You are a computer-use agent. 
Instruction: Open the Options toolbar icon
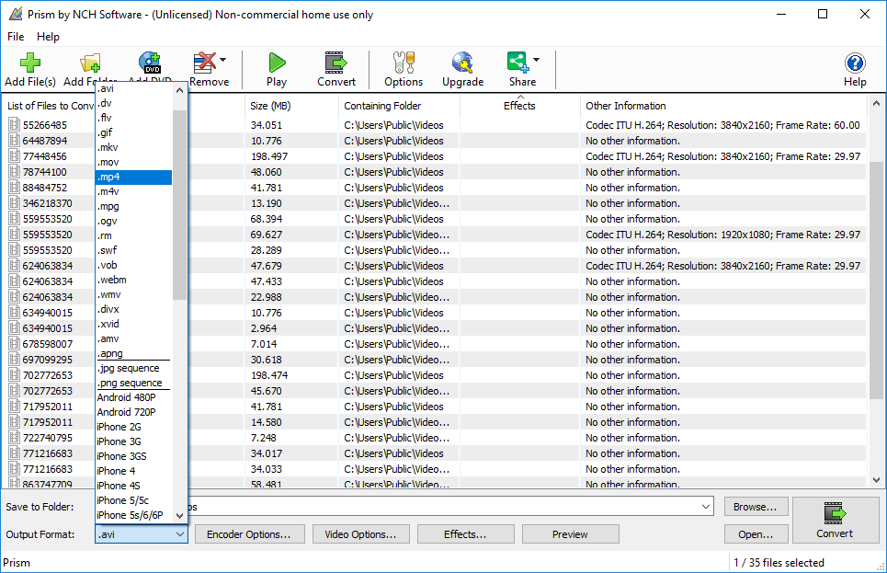(404, 63)
